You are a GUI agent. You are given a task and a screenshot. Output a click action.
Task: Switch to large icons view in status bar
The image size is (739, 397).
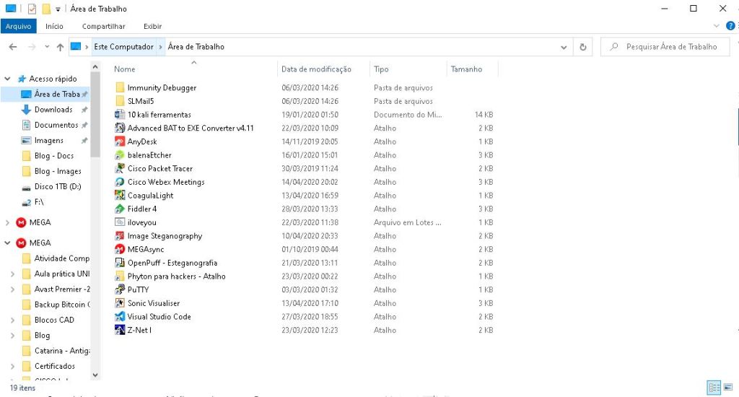pos(727,388)
